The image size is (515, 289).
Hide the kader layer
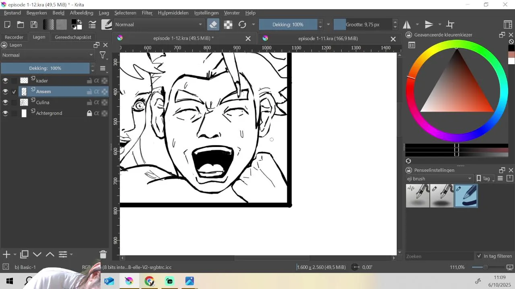pos(5,81)
